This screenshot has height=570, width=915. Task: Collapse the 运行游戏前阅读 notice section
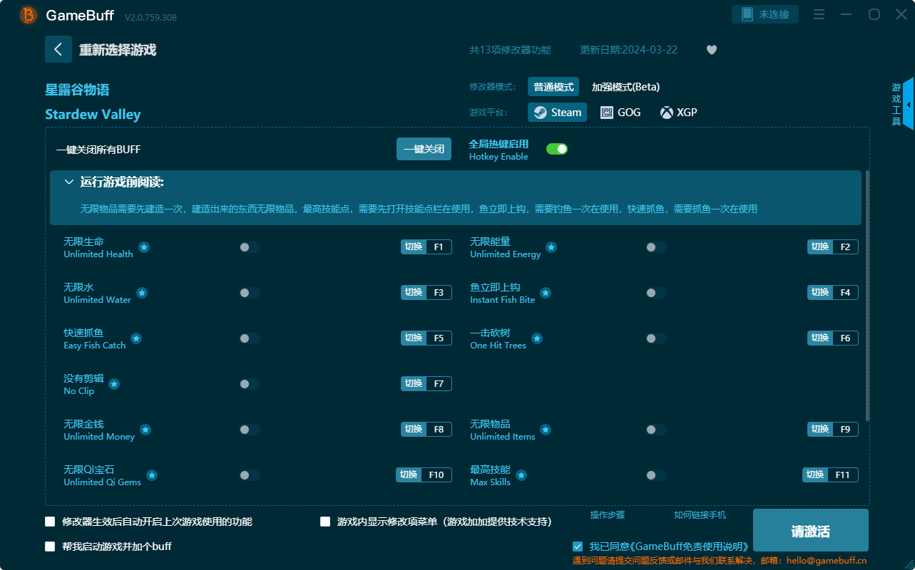coord(70,182)
